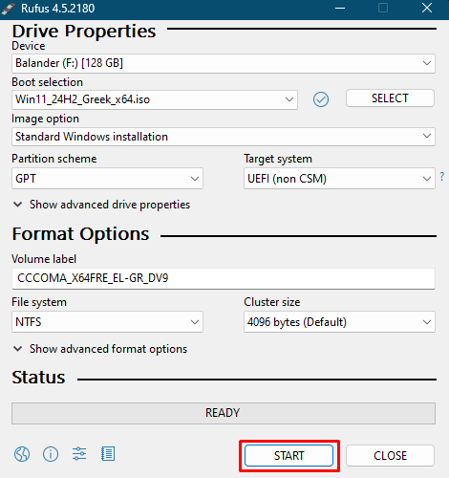Click the CLOSE button
The image size is (449, 478).
click(x=390, y=456)
